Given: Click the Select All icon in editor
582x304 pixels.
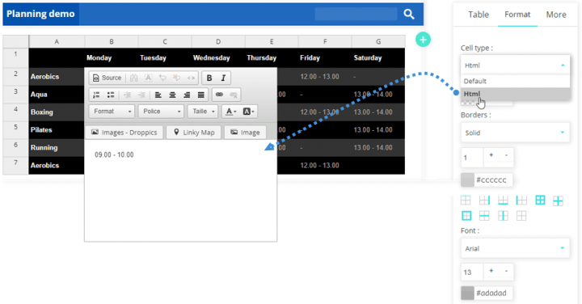Looking at the screenshot, I should tap(148, 78).
